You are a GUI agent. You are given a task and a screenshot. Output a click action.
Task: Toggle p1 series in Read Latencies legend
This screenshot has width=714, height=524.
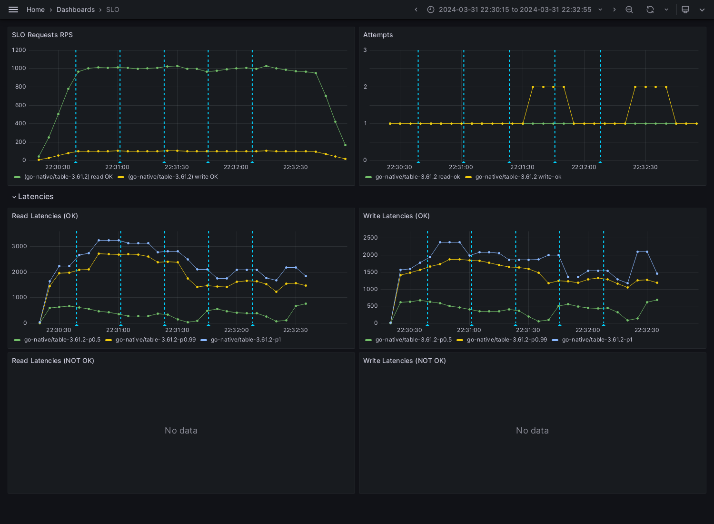tap(246, 340)
